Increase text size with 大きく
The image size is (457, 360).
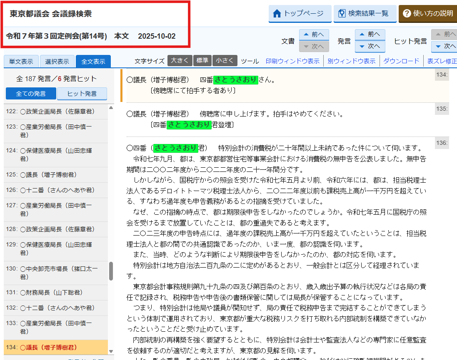point(180,61)
